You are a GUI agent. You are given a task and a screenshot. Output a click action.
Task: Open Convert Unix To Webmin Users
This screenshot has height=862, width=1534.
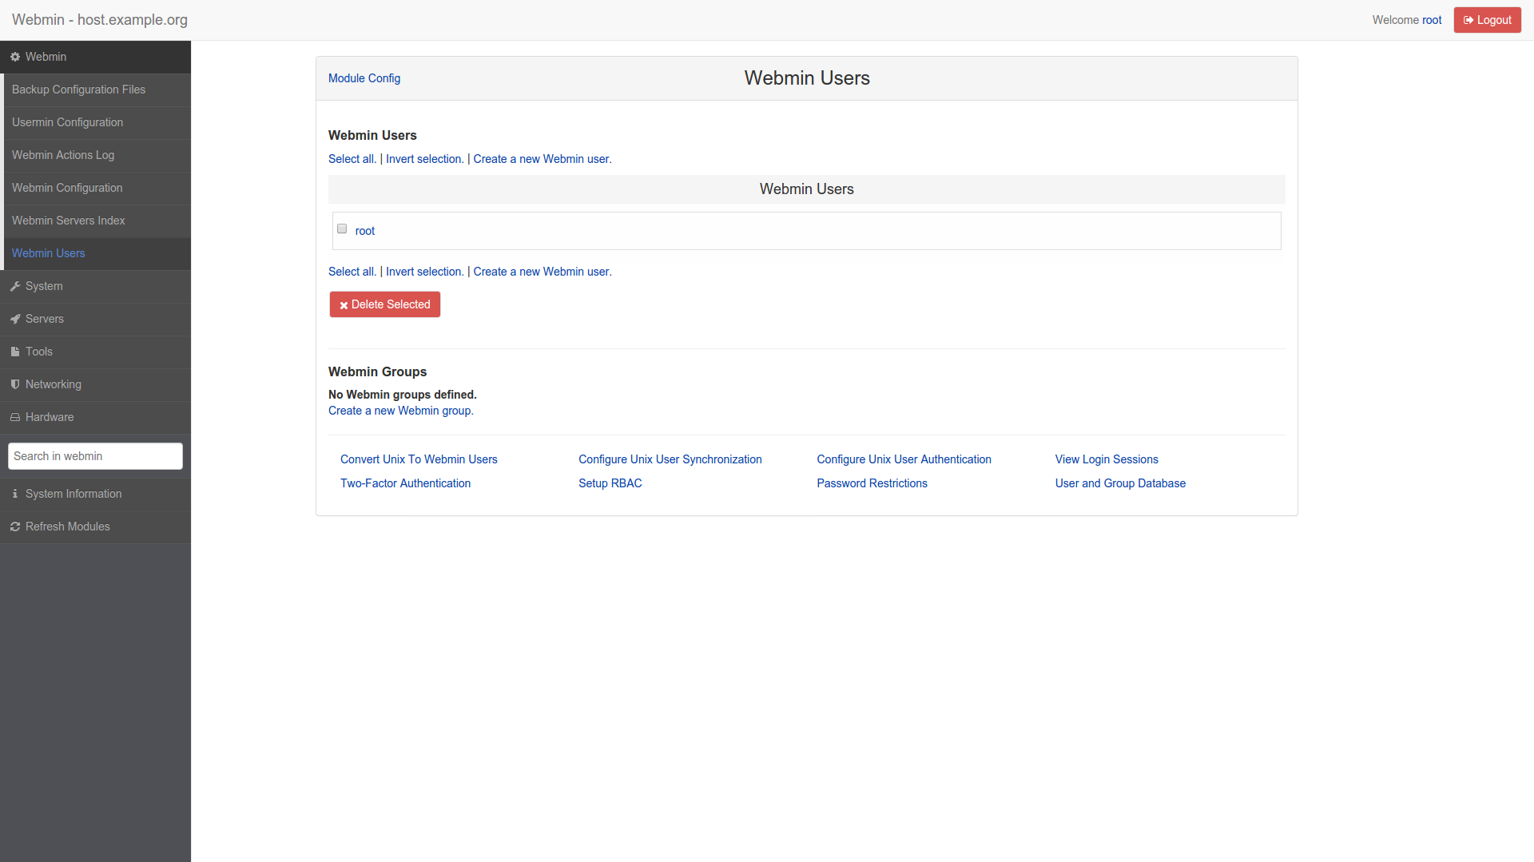[x=419, y=459]
